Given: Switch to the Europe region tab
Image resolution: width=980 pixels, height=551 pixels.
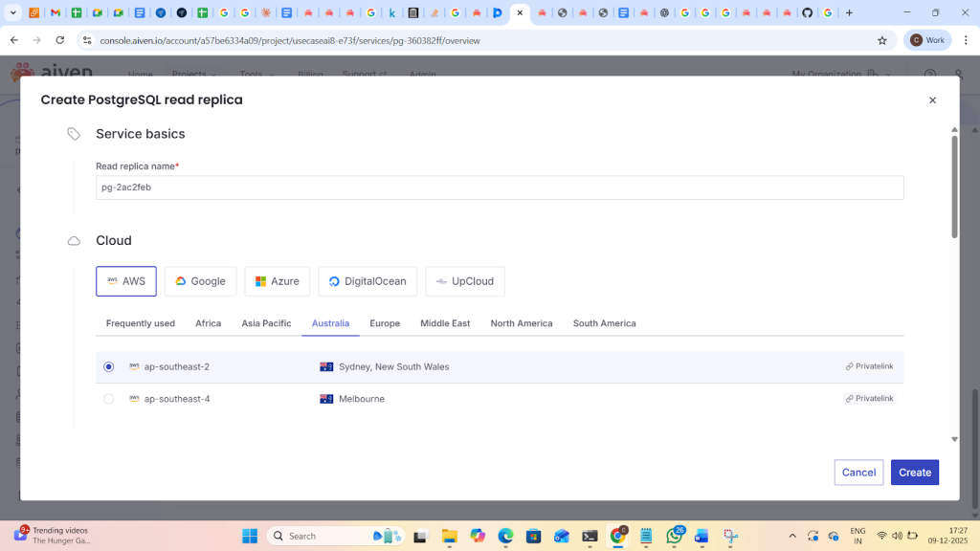Looking at the screenshot, I should tap(385, 323).
